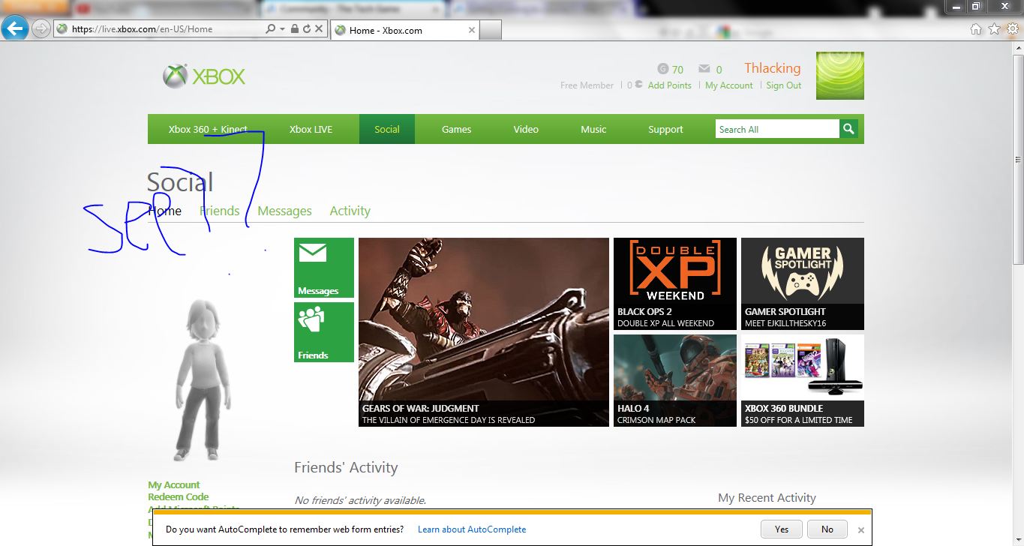Click the green gamer picture avatar tile
The height and width of the screenshot is (546, 1024).
point(839,76)
